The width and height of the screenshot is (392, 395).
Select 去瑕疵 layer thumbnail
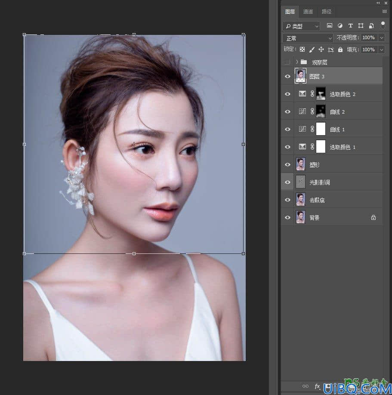tap(300, 200)
